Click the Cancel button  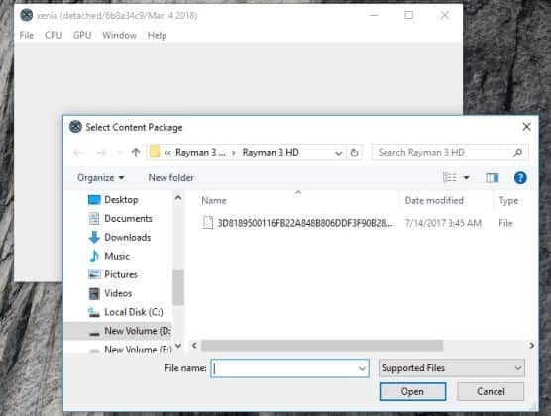pyautogui.click(x=491, y=391)
